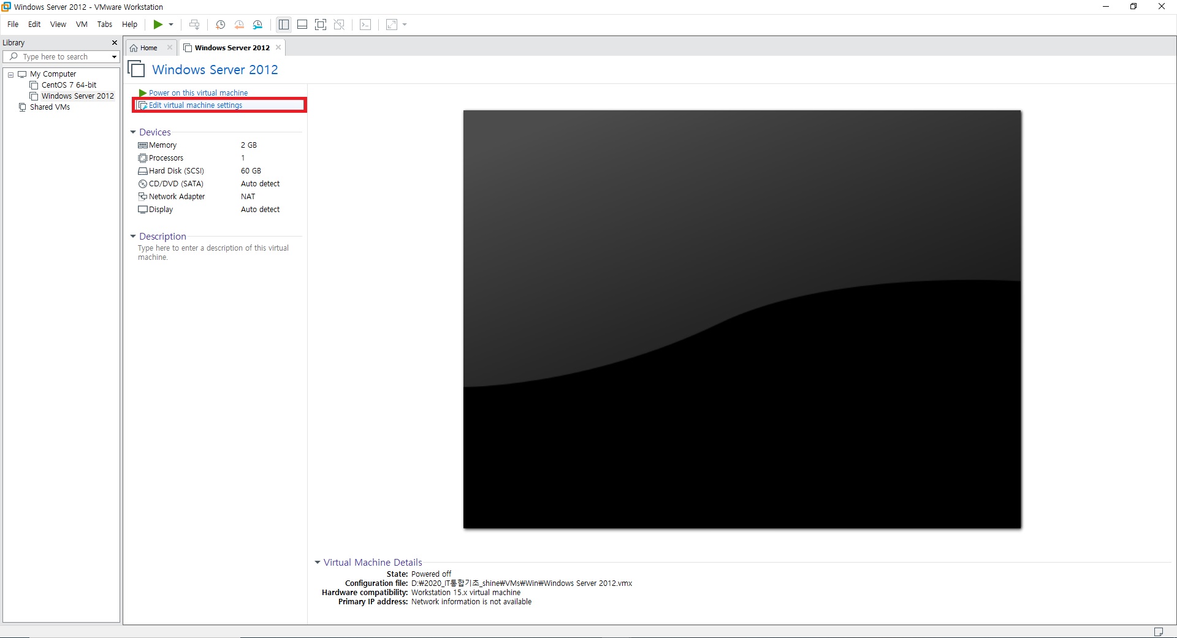Image resolution: width=1177 pixels, height=638 pixels.
Task: Enter full screen mode from toolbar
Action: point(321,25)
